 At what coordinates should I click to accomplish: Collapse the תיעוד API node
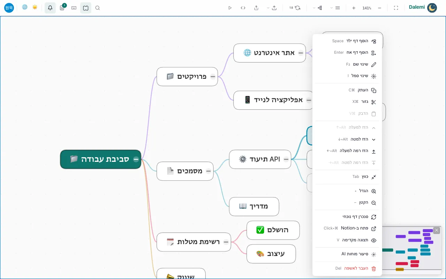[286, 159]
